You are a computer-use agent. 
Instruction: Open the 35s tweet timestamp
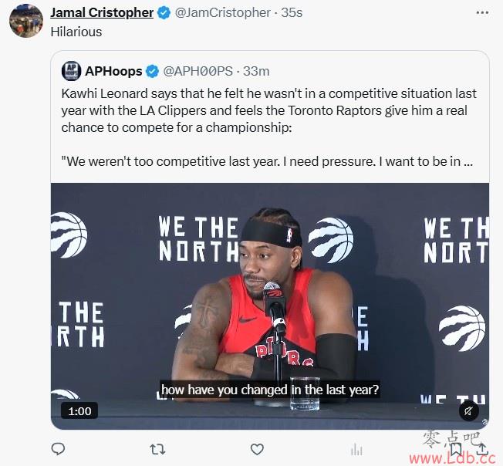(292, 13)
